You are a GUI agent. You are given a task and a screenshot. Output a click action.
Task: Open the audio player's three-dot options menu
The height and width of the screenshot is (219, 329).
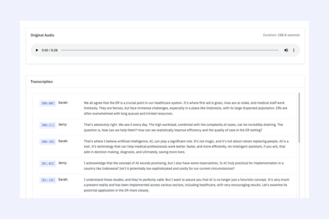(x=294, y=50)
